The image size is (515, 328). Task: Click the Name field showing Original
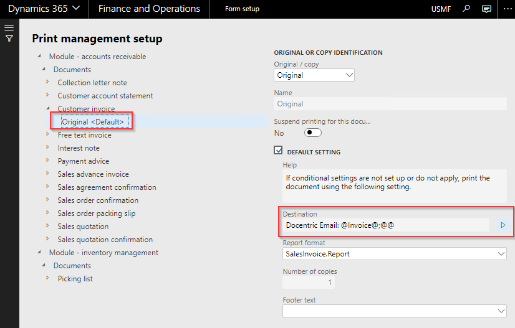[x=390, y=104]
